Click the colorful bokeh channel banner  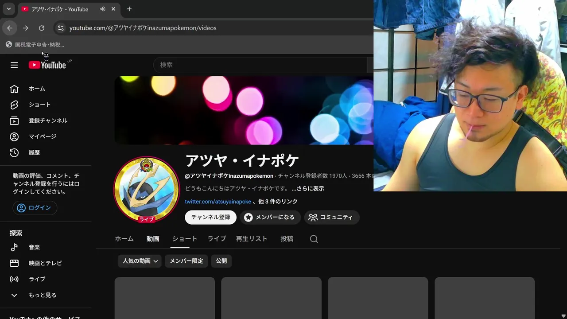[244, 110]
